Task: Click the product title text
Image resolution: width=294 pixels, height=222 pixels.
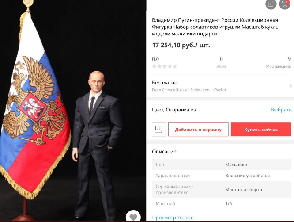Action: point(215,27)
